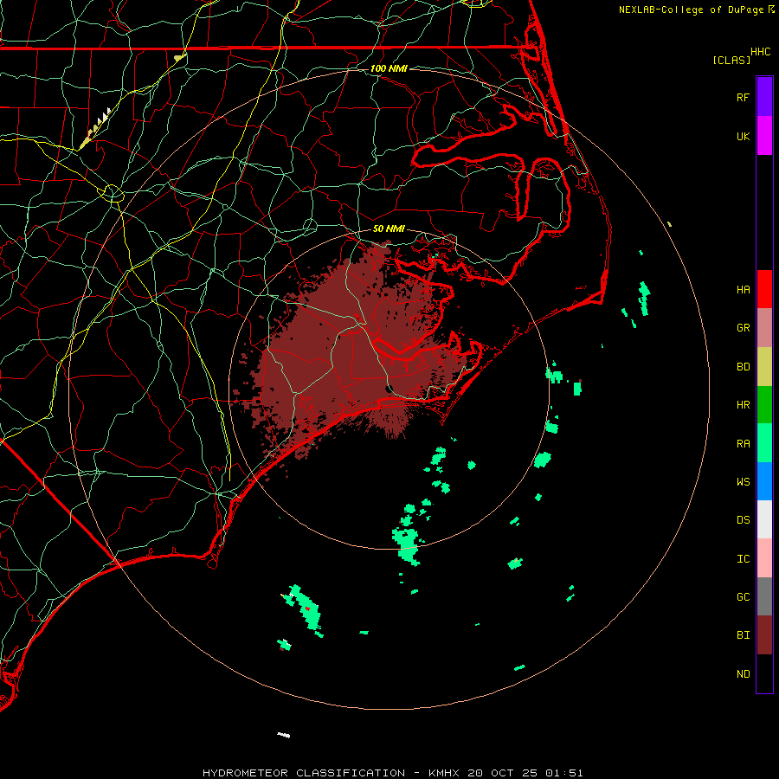This screenshot has width=779, height=779.
Task: Select the "GR" legend label
Action: coord(743,328)
